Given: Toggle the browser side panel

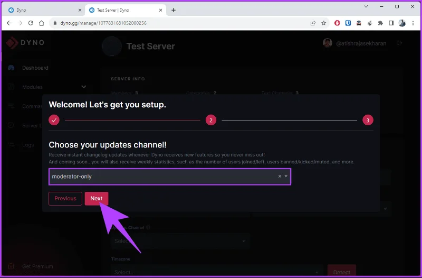Looking at the screenshot, I should pos(391,23).
